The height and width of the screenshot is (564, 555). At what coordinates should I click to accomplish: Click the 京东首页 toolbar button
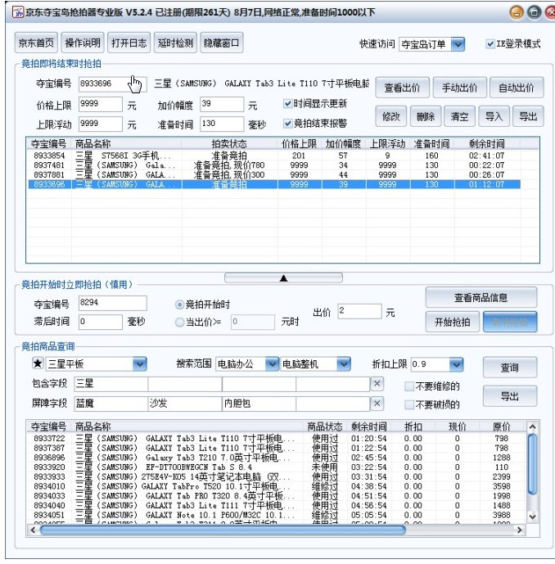(37, 43)
